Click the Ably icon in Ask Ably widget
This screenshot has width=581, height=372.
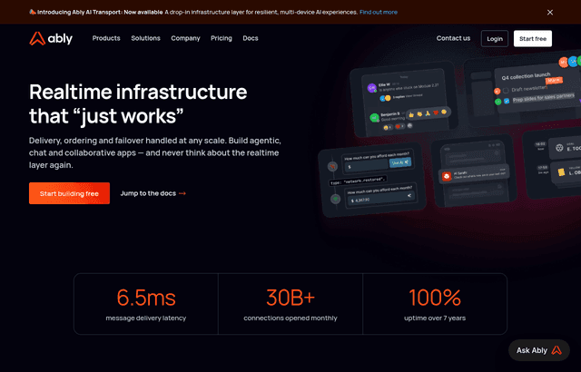point(556,350)
